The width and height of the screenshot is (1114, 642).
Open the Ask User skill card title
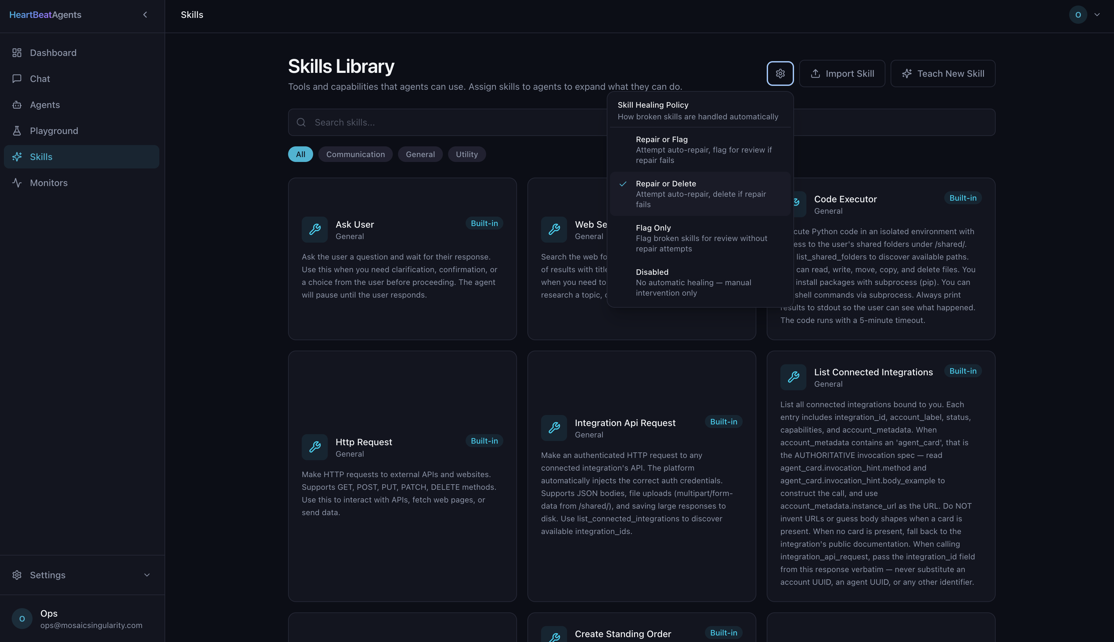[355, 224]
